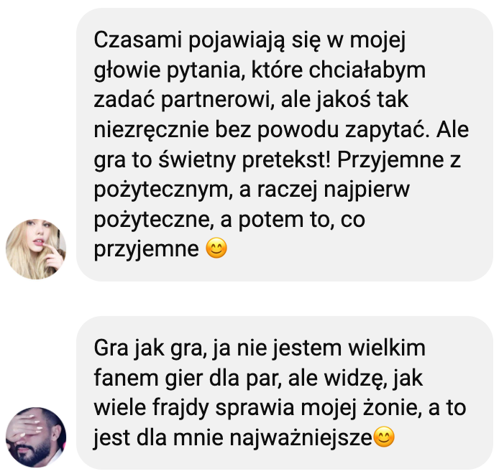The width and height of the screenshot is (499, 474).
Task: Click the smiling emoji after 'przyjemne'
Action: pyautogui.click(x=216, y=248)
